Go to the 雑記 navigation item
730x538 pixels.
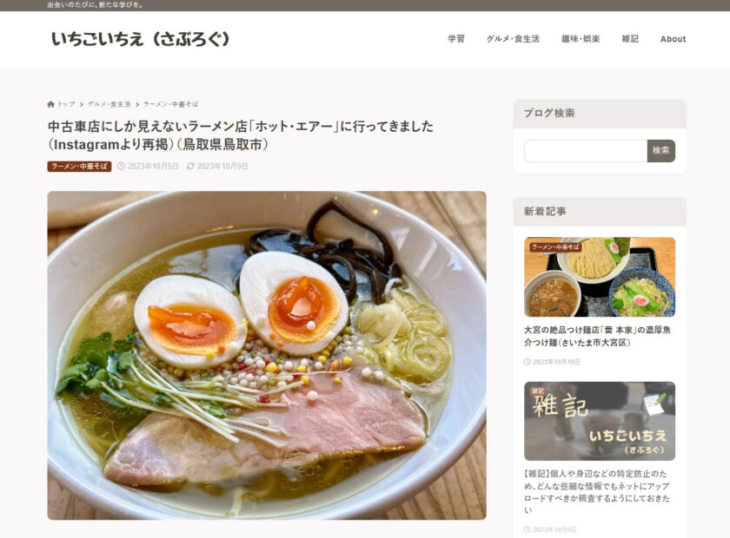630,39
